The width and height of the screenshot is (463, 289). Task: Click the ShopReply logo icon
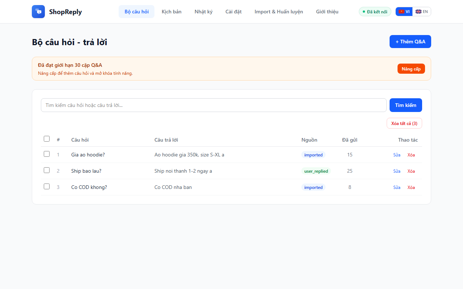coord(38,11)
